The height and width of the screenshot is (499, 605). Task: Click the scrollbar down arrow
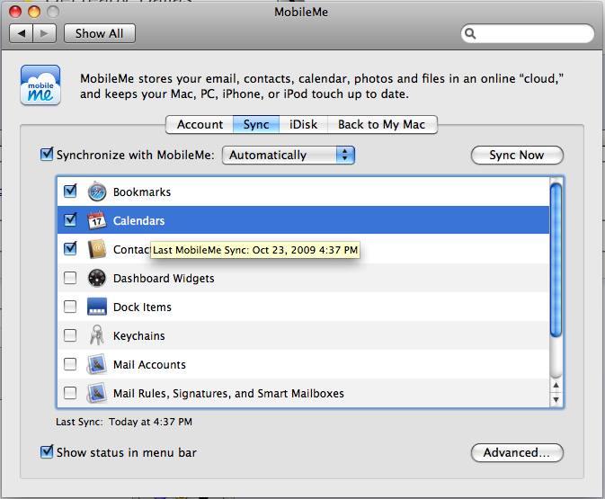click(556, 400)
